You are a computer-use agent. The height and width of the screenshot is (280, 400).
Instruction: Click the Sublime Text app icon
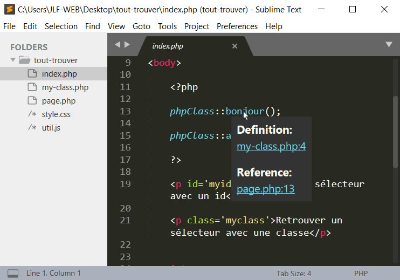(x=10, y=10)
